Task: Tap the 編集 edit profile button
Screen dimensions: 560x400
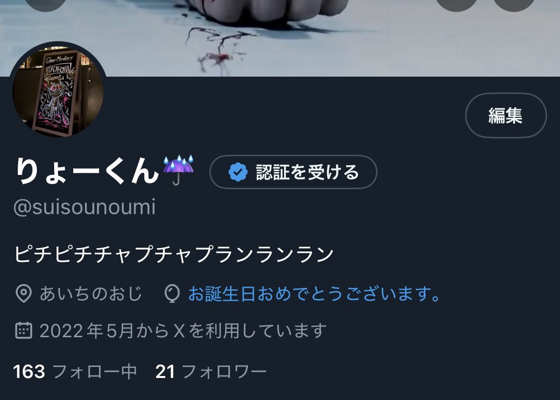Action: pyautogui.click(x=506, y=115)
